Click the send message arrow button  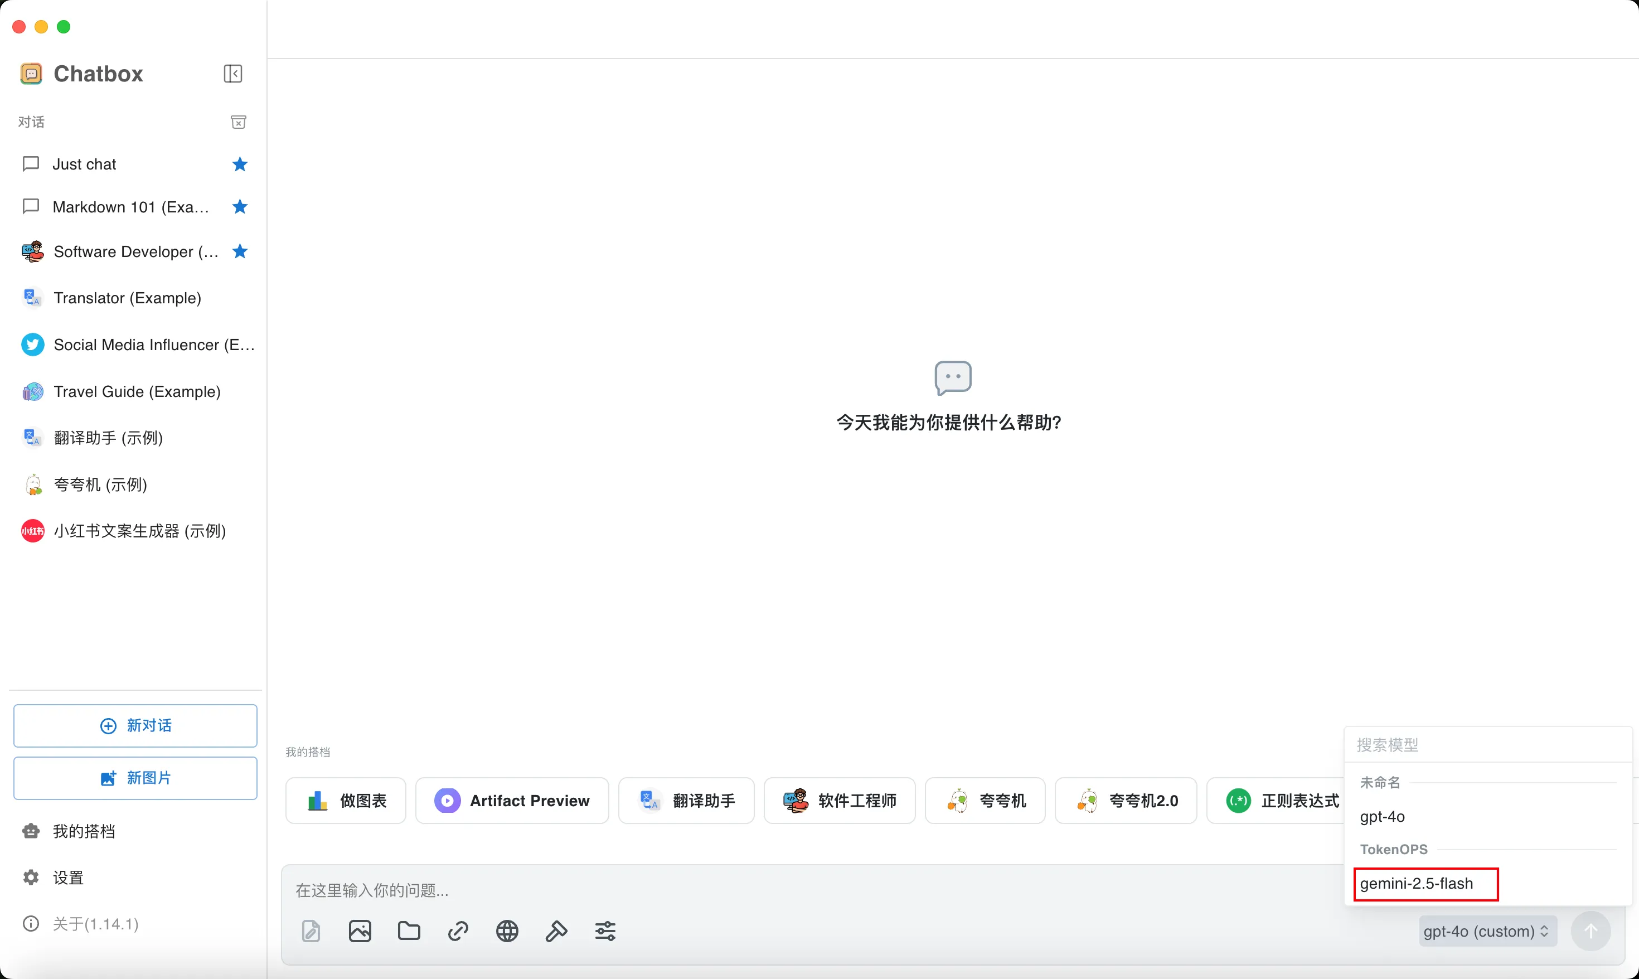pyautogui.click(x=1590, y=931)
